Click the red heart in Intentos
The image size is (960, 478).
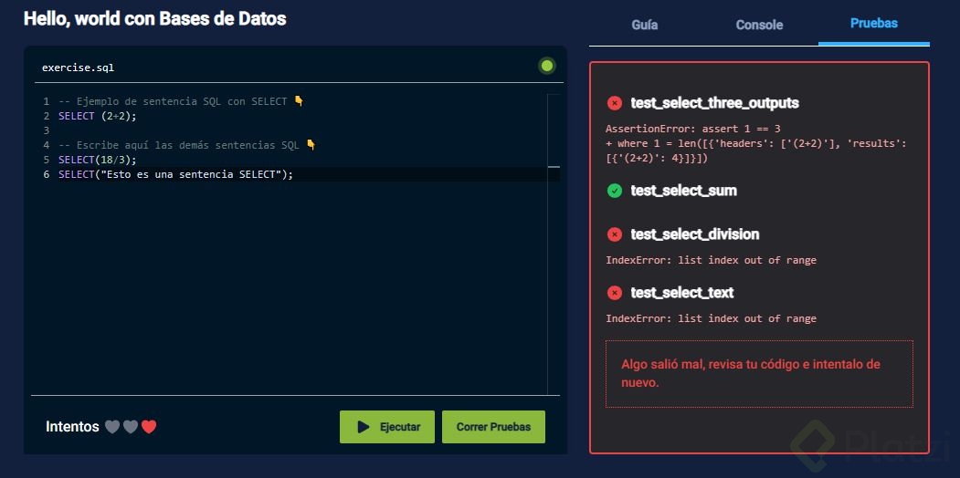149,427
